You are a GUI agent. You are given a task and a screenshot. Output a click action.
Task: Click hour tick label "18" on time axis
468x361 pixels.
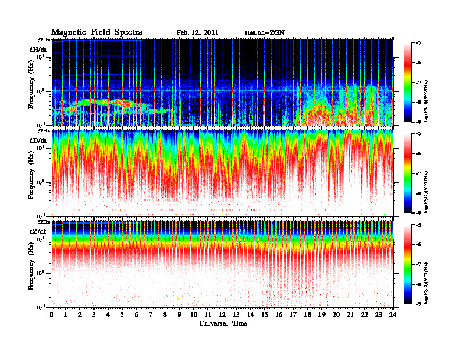pos(307,315)
